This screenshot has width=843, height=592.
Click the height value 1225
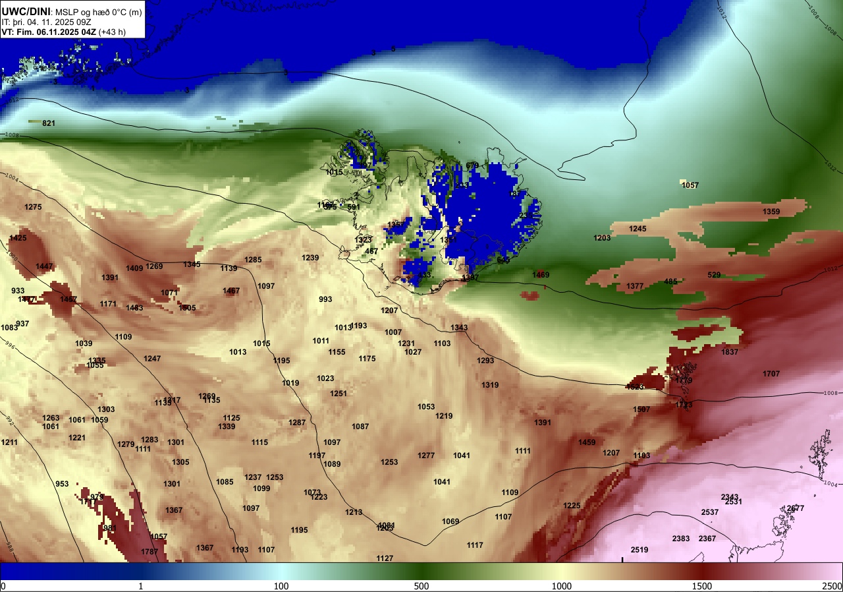(572, 506)
